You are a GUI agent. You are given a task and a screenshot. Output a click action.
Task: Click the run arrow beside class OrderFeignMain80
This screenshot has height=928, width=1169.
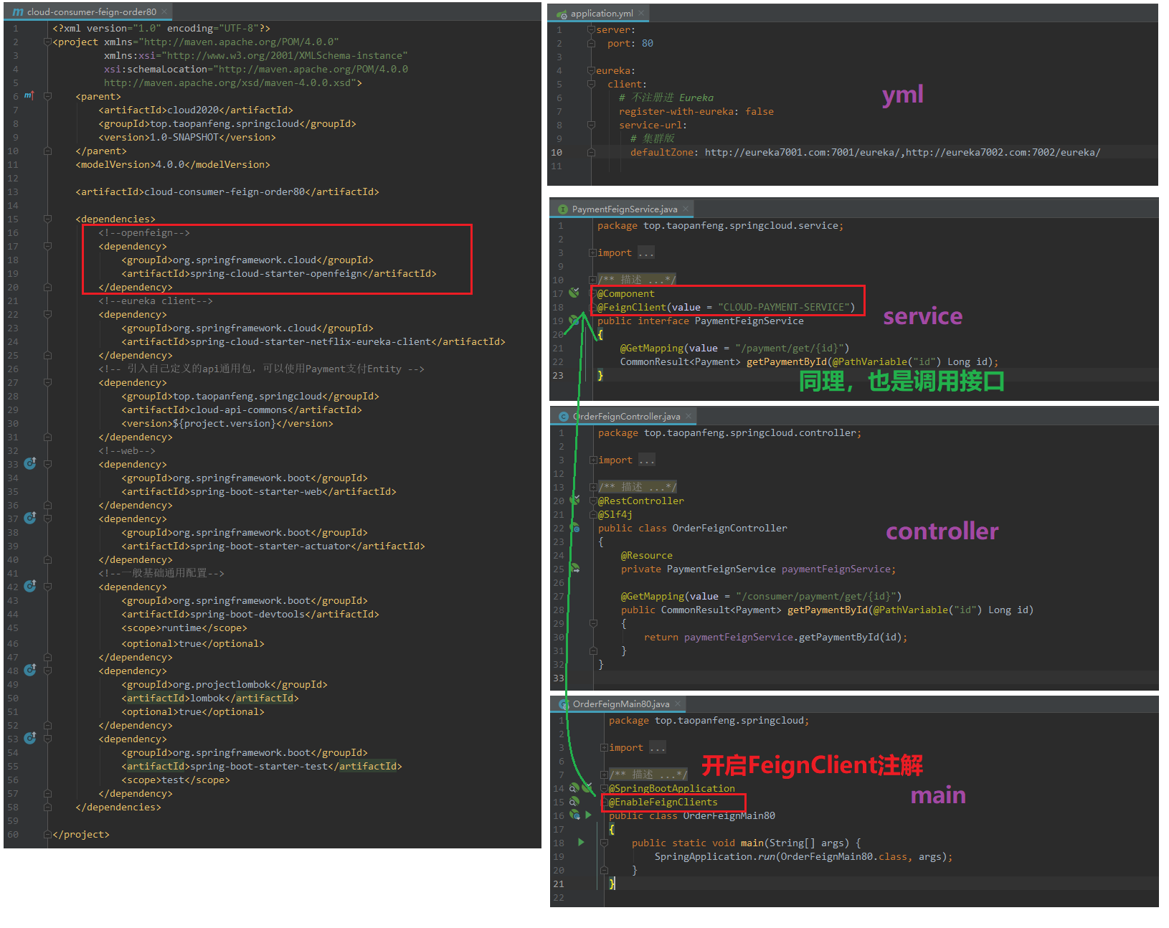point(588,815)
